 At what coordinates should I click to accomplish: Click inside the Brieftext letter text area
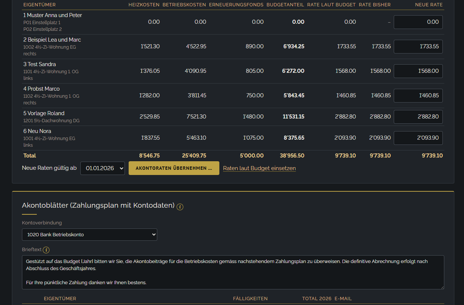pyautogui.click(x=233, y=272)
